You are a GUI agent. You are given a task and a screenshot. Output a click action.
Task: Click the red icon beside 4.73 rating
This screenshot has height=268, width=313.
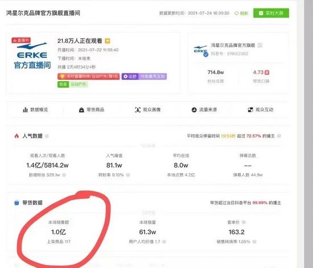pos(267,72)
